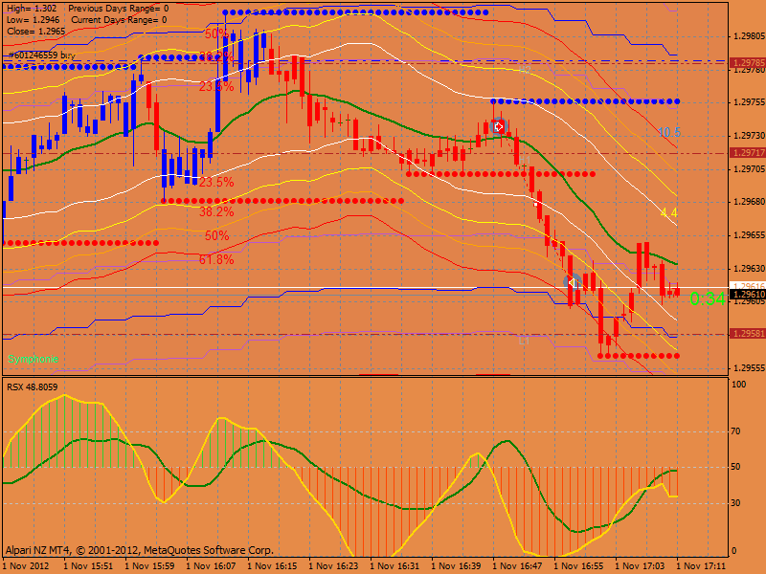
Task: Click the black 1.29610 current price tag
Action: [x=748, y=295]
